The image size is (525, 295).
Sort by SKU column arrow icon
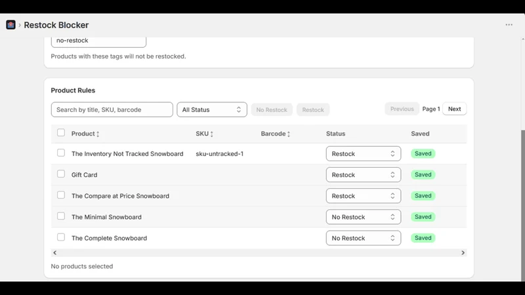tap(211, 134)
